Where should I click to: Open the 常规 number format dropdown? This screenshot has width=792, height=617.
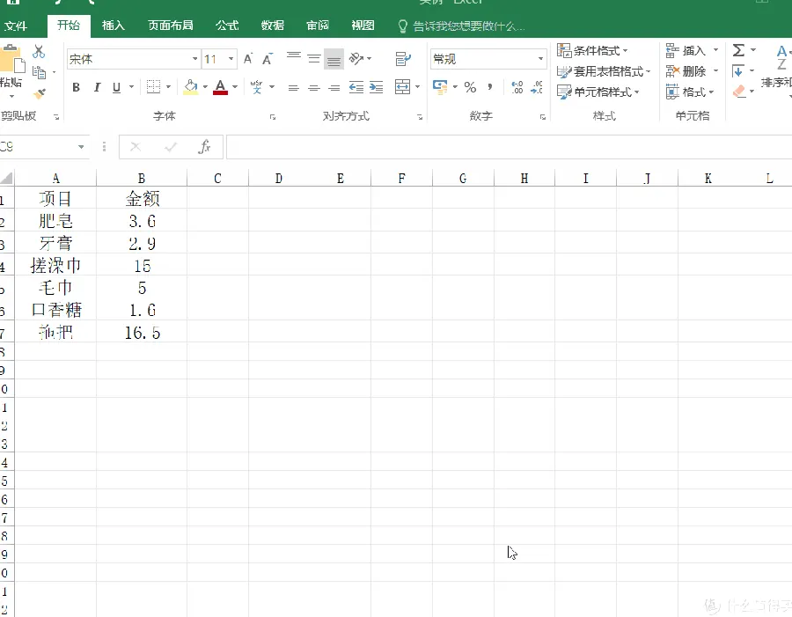(x=540, y=59)
